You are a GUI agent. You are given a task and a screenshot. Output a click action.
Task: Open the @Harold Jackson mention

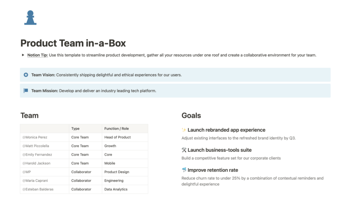[x=36, y=163]
